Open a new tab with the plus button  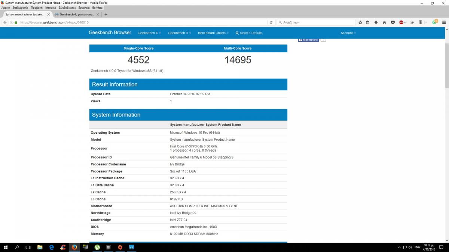(x=106, y=15)
